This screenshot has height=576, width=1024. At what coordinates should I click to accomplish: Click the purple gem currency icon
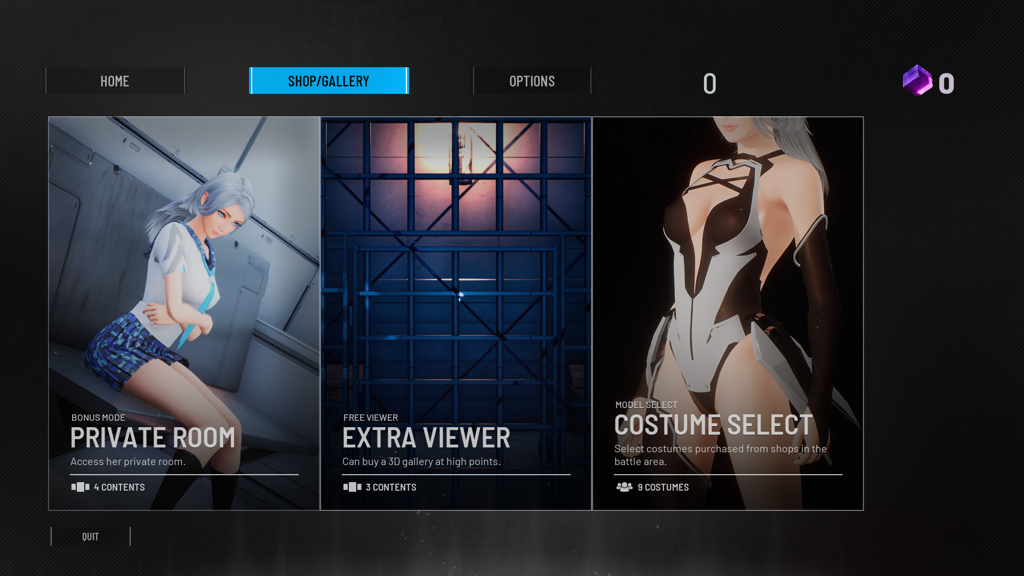[x=917, y=81]
